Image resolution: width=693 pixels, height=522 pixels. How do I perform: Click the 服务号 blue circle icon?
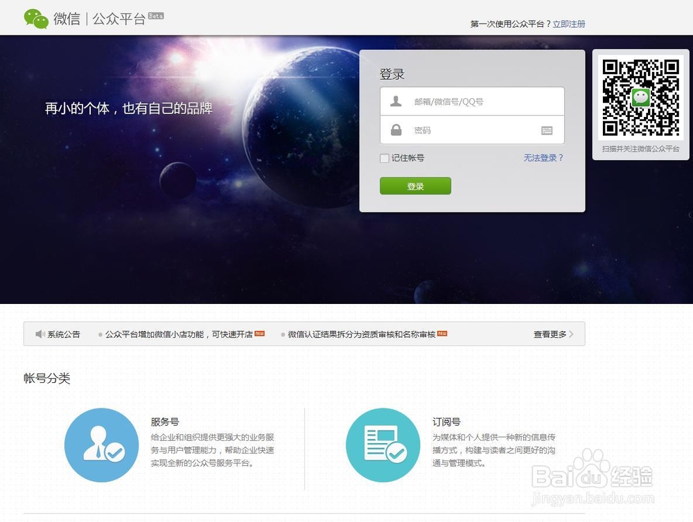click(102, 444)
